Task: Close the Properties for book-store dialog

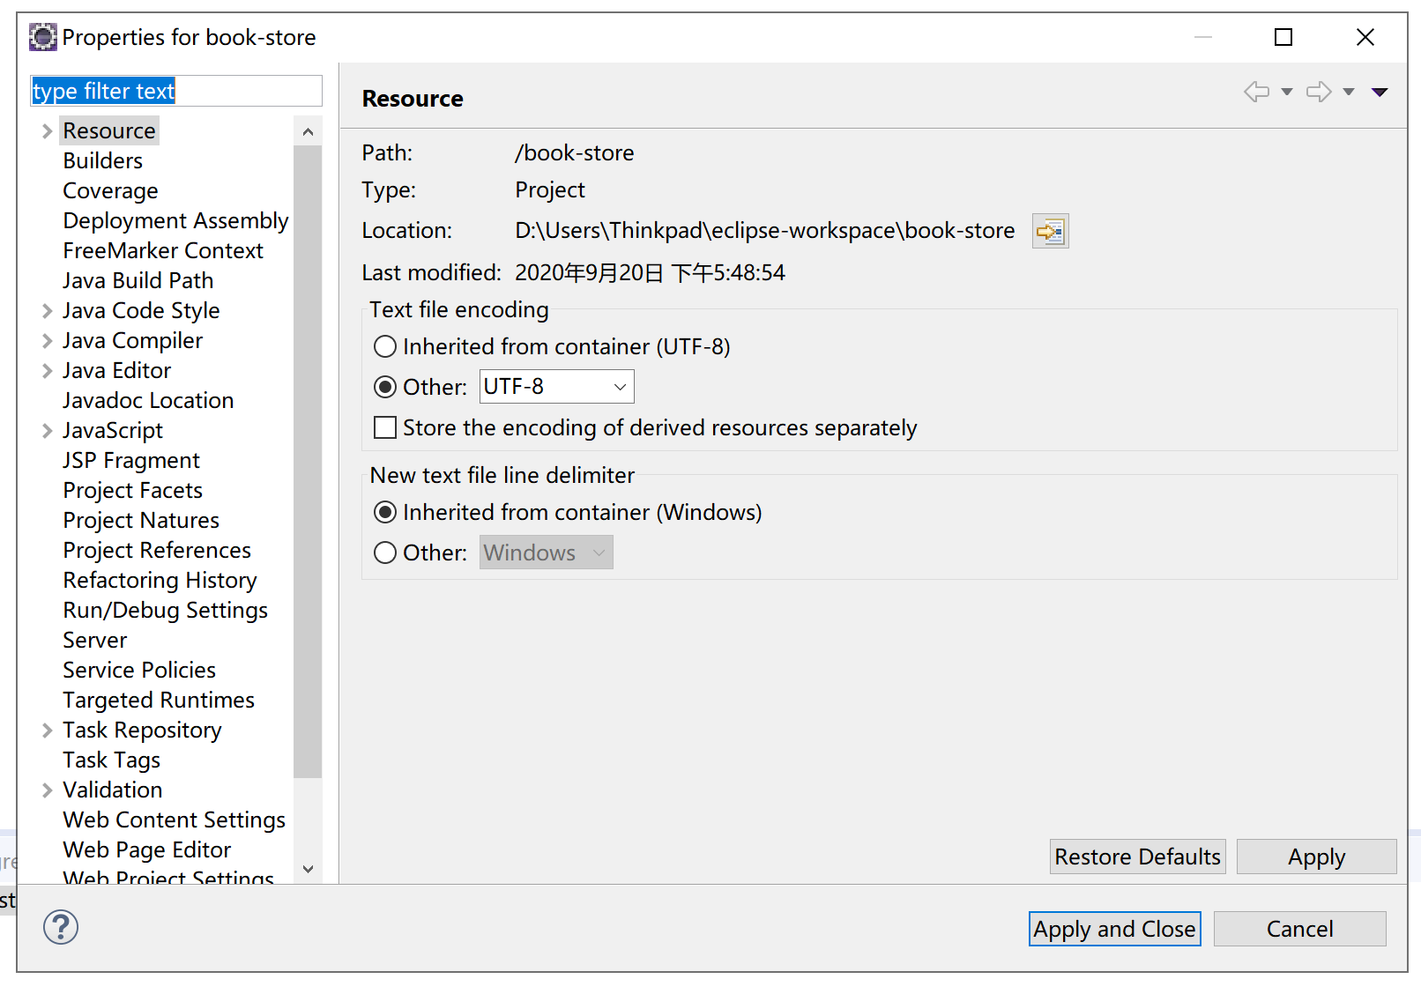Action: 1365,37
